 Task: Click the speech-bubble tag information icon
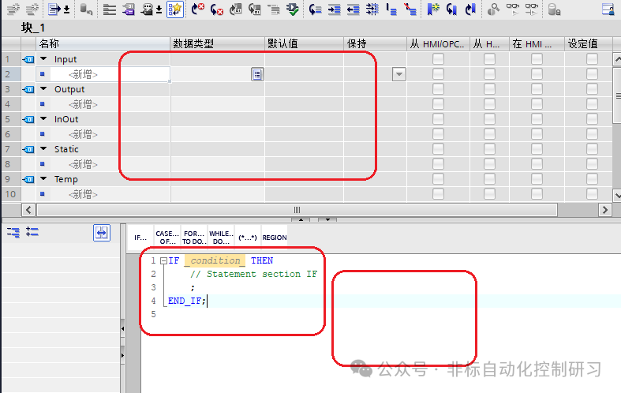click(x=148, y=9)
